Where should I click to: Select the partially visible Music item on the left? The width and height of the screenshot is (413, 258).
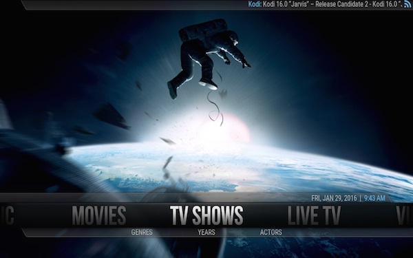click(x=7, y=215)
